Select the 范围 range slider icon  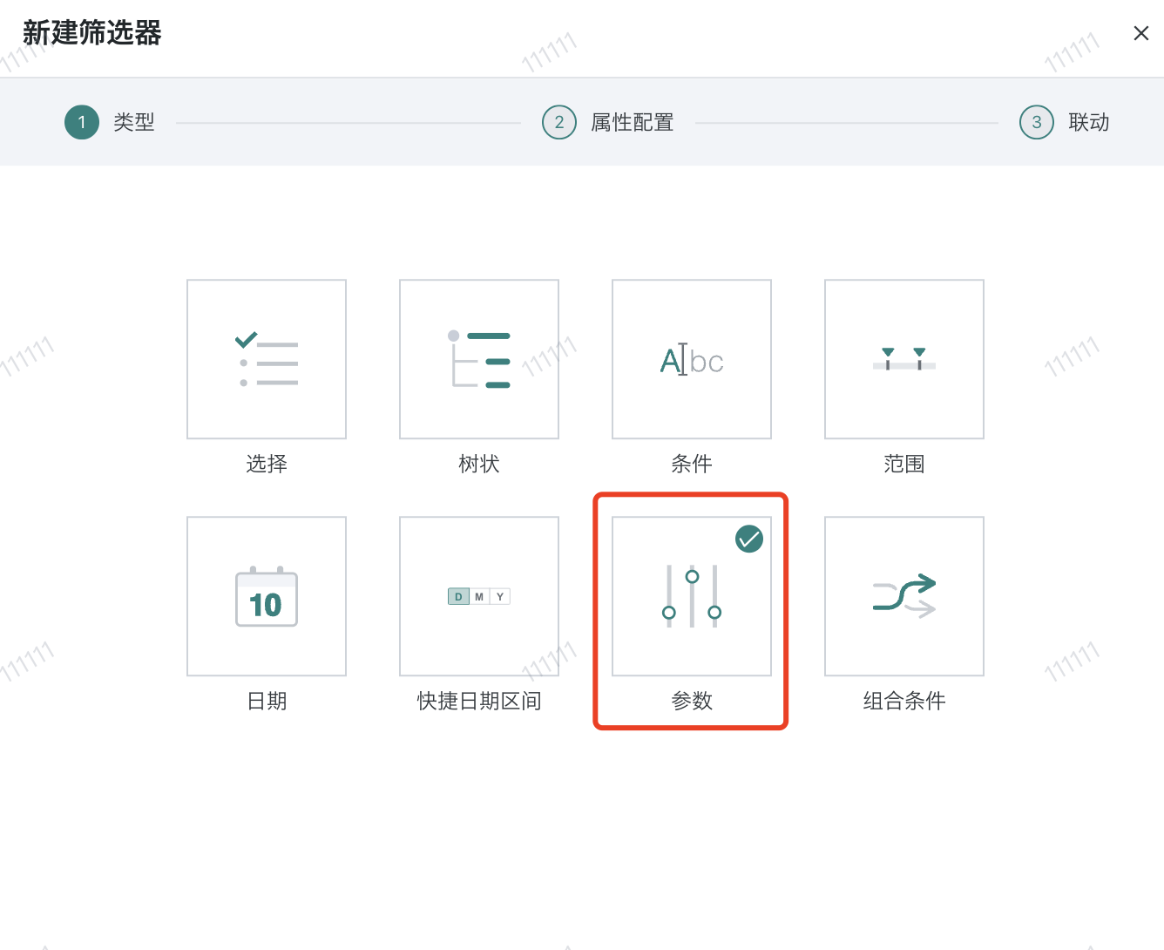tap(904, 359)
